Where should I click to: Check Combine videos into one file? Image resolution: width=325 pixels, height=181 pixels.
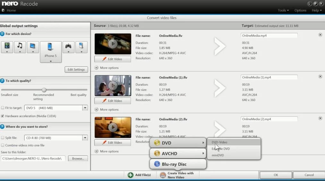(3, 145)
